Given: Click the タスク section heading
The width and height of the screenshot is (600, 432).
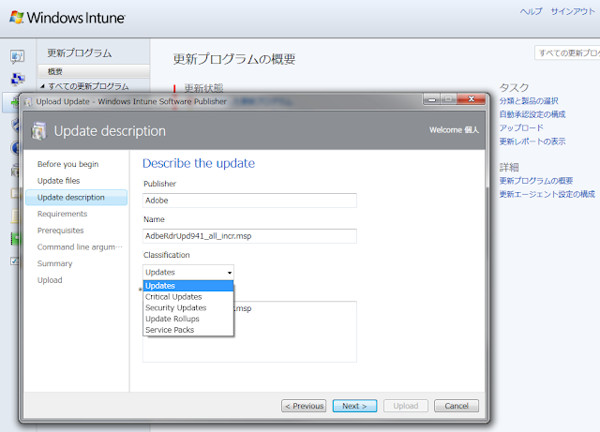Looking at the screenshot, I should pyautogui.click(x=514, y=88).
